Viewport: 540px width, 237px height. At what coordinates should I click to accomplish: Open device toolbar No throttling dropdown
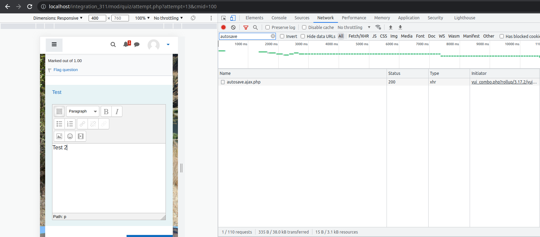pos(168,18)
